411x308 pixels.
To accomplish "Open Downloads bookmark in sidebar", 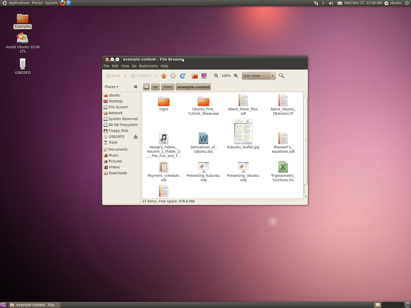I will 121,173.
